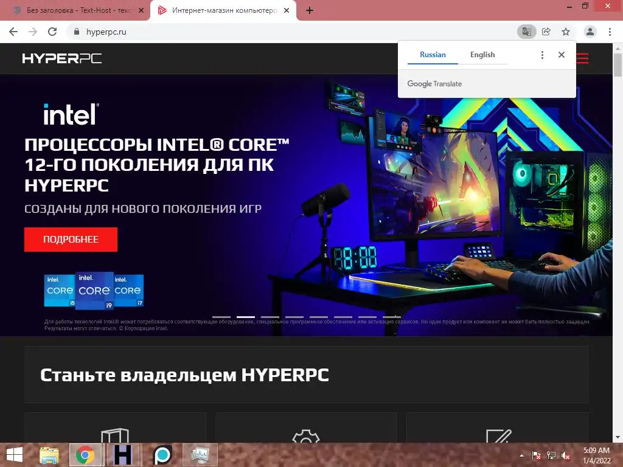This screenshot has width=623, height=467.
Task: Click the taskbar clock showing 5:09 AM
Action: pyautogui.click(x=596, y=455)
